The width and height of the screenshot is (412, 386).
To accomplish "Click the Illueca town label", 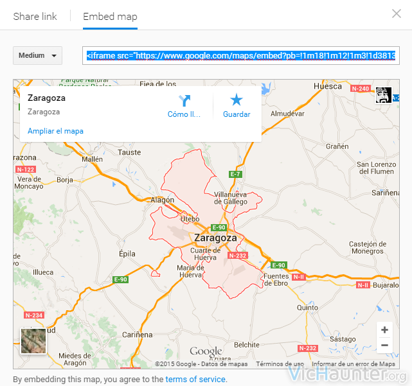I will [43, 272].
